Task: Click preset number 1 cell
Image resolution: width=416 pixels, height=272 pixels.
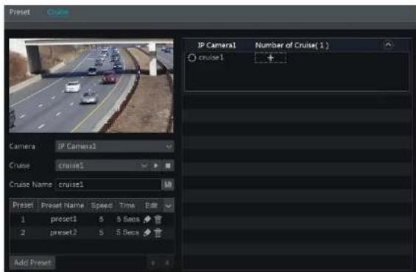Action: [x=23, y=219]
